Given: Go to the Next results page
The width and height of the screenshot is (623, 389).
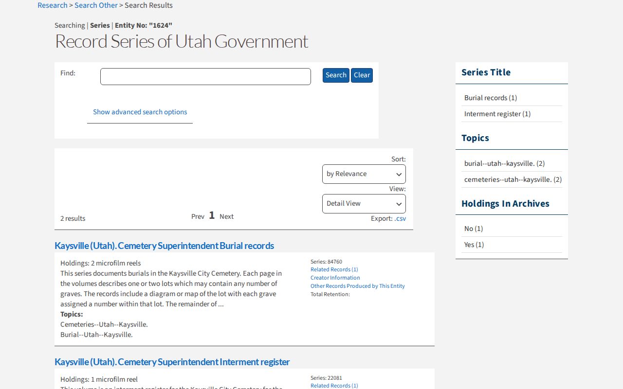Looking at the screenshot, I should 226,216.
